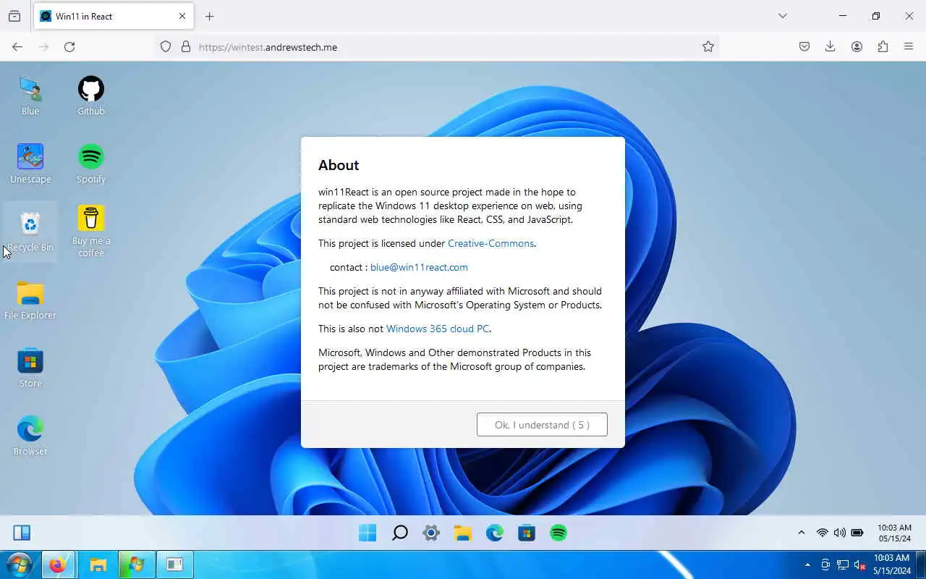This screenshot has height=579, width=926.
Task: Close the Win11 in React tab
Action: [x=182, y=16]
